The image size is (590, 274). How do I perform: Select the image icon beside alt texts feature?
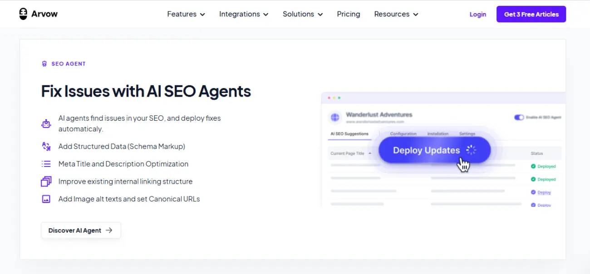tap(46, 199)
